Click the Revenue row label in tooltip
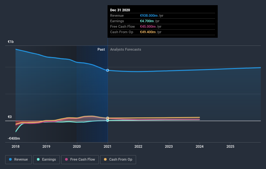 [x=117, y=15]
